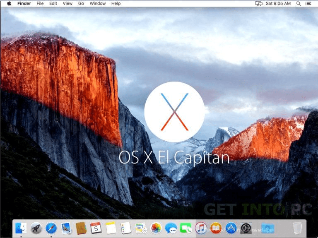318x238 pixels.
Task: Launch Launchpad rocket icon in Dock
Action: tap(36, 228)
